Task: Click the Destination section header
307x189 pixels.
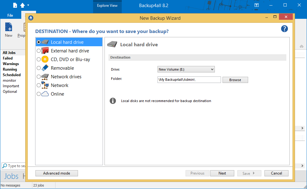Action: point(197,57)
